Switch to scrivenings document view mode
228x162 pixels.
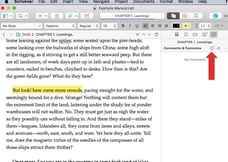coord(173,16)
